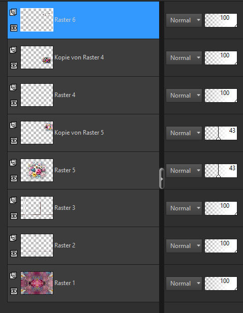Select the Kopie von Raster 4 layer
Image resolution: width=243 pixels, height=313 pixels.
[x=79, y=57]
